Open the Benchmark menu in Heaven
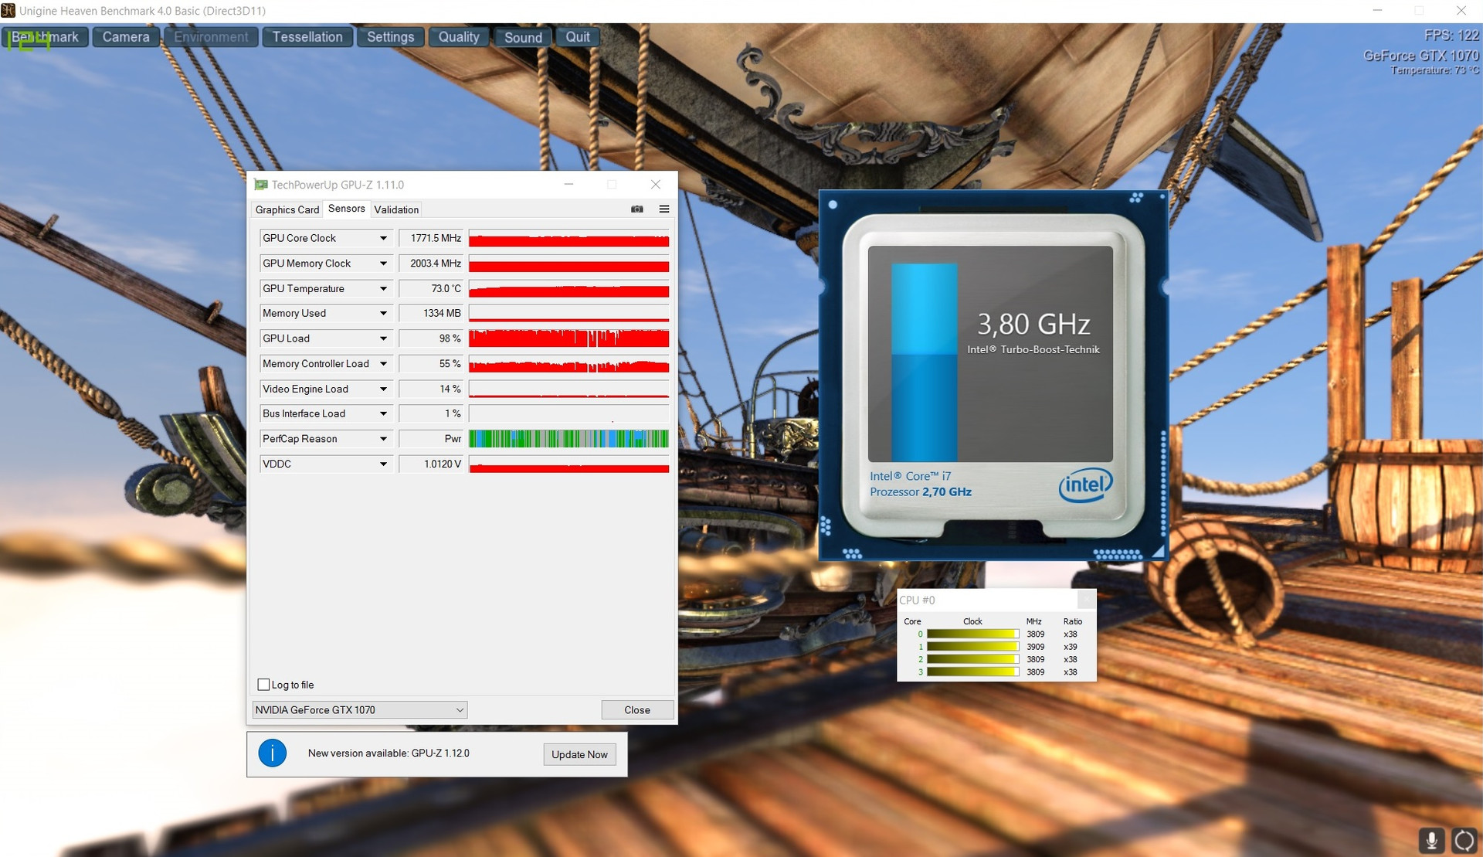Screen dimensions: 1483x857 pyautogui.click(x=46, y=37)
